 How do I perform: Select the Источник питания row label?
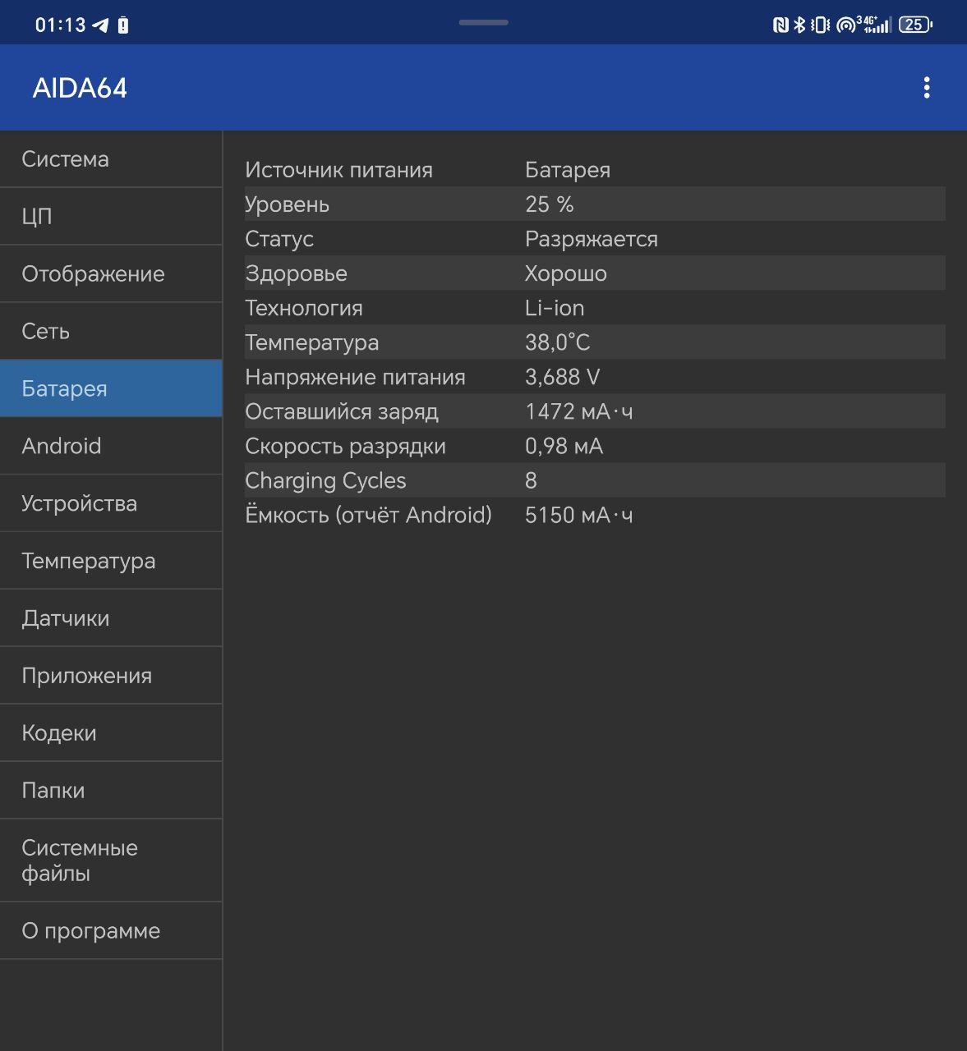pyautogui.click(x=338, y=170)
